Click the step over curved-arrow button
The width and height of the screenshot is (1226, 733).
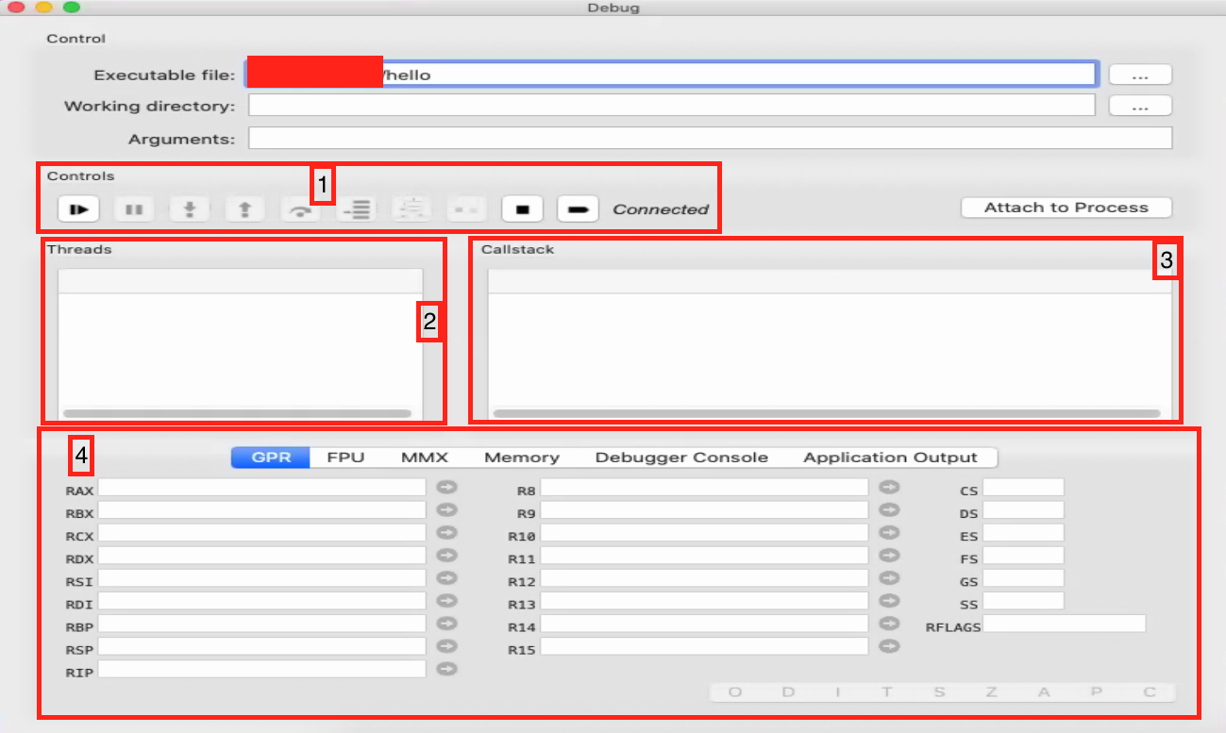coord(301,208)
